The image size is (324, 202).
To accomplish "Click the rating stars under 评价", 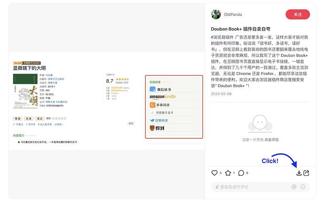I will [x=59, y=119].
